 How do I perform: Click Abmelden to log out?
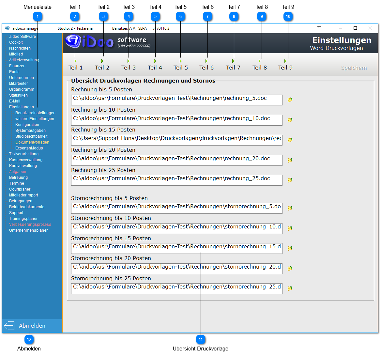click(32, 326)
